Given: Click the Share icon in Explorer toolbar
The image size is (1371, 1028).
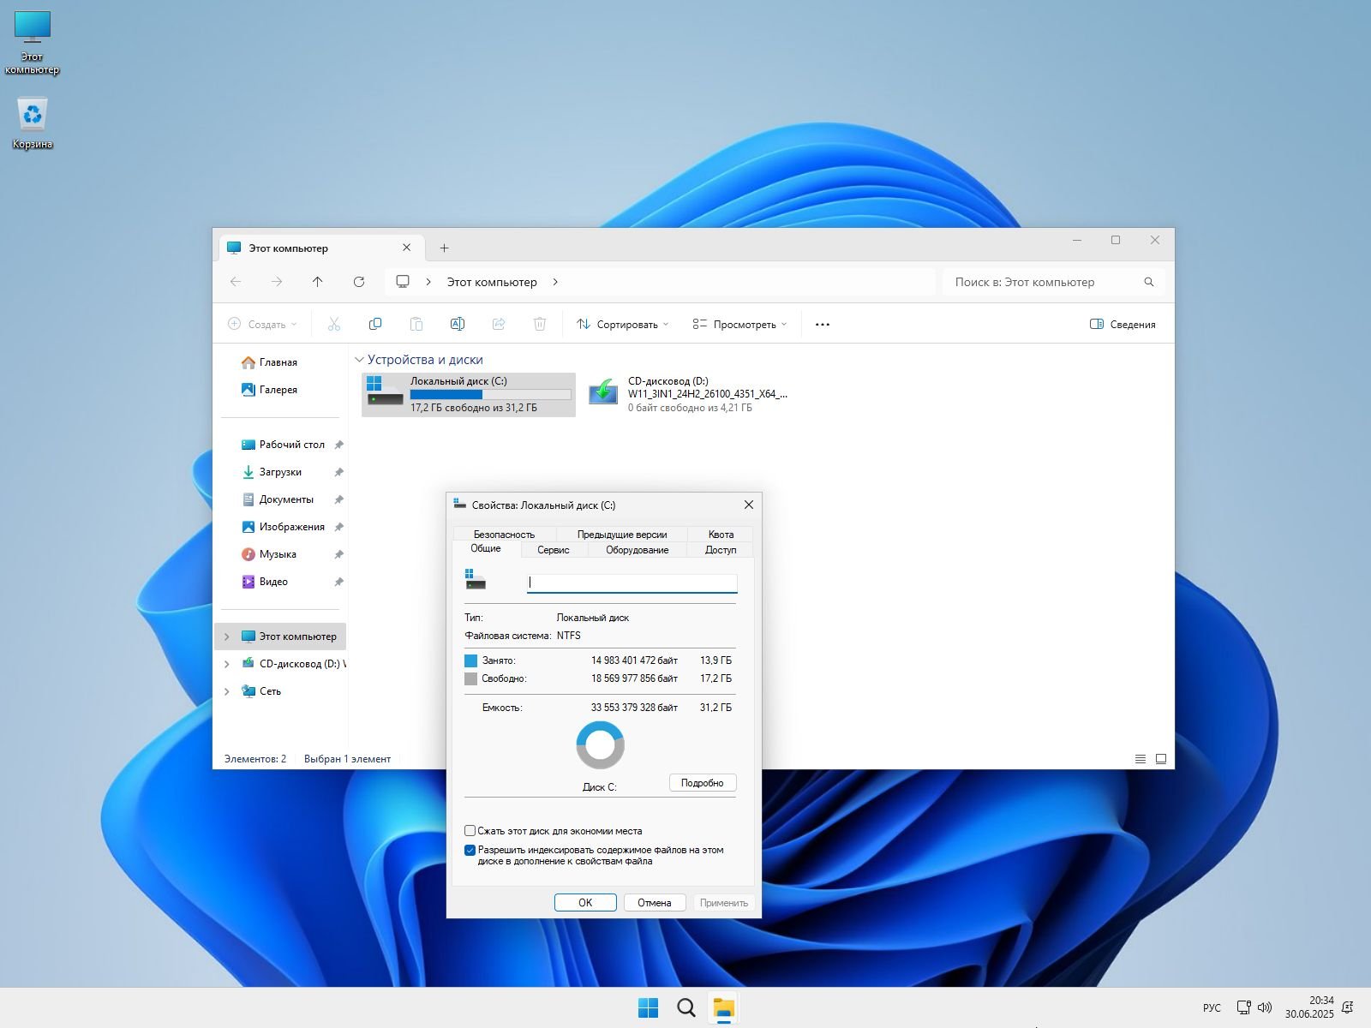Looking at the screenshot, I should (499, 324).
